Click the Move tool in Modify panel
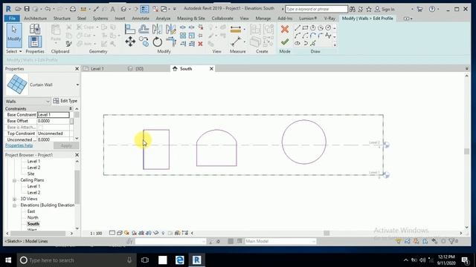The image size is (476, 267). [x=130, y=42]
